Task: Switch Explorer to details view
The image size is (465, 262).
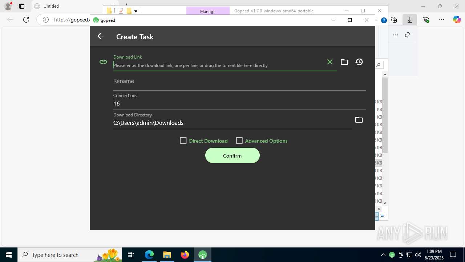Action: pyautogui.click(x=377, y=216)
